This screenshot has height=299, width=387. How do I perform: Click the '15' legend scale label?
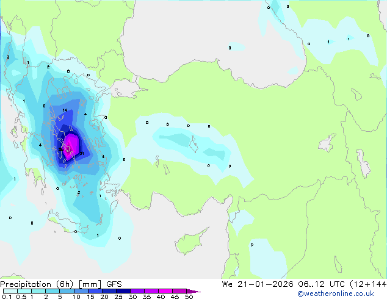90,297
